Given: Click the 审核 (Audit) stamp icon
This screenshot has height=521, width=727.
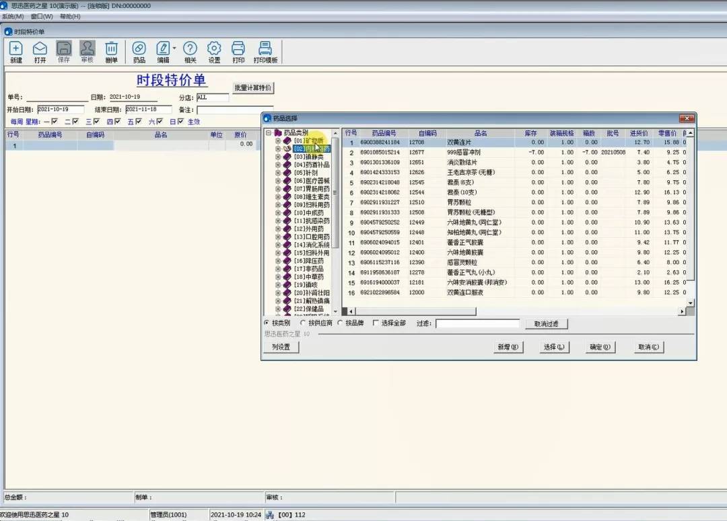Looking at the screenshot, I should coord(87,48).
